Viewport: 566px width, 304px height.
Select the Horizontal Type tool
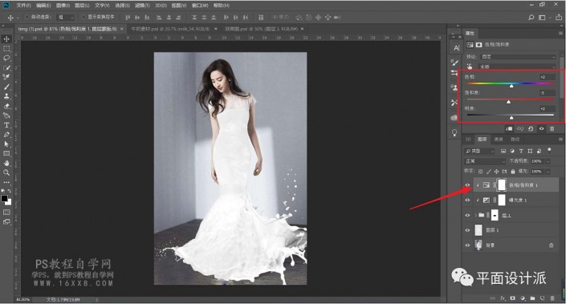click(6, 125)
